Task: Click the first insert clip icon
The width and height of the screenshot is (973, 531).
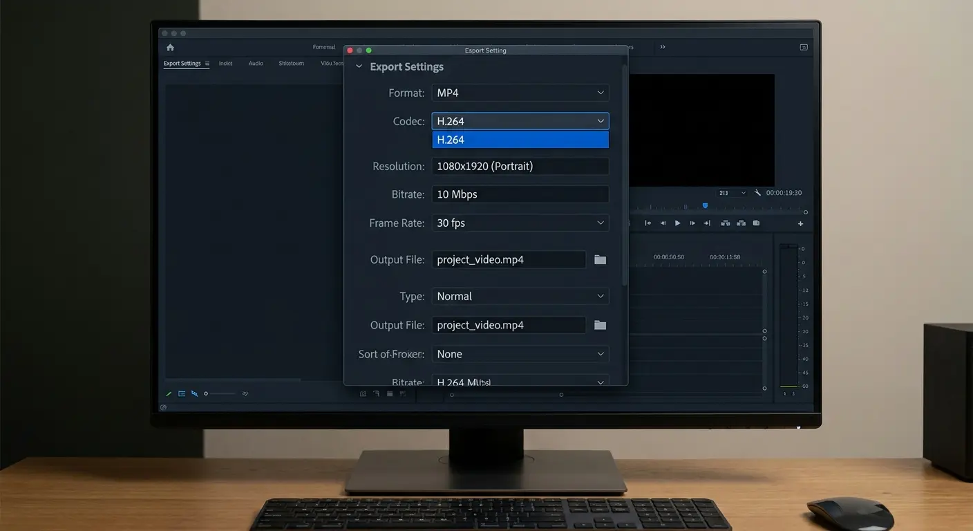Action: coord(726,223)
